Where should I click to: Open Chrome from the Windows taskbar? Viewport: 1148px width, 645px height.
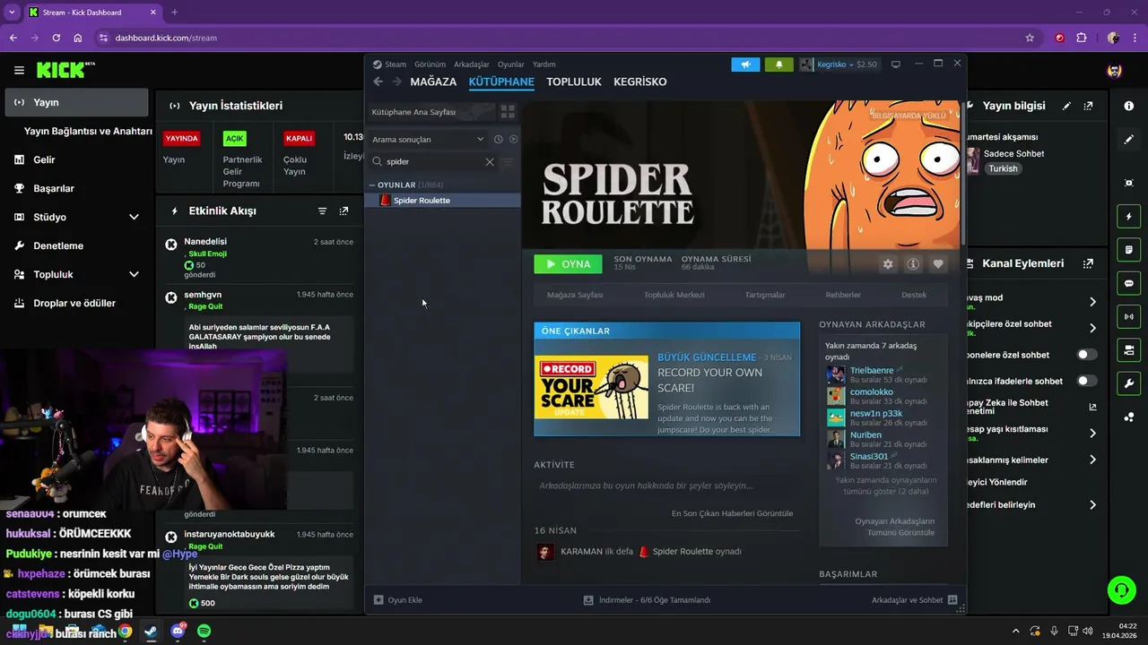[x=125, y=632]
